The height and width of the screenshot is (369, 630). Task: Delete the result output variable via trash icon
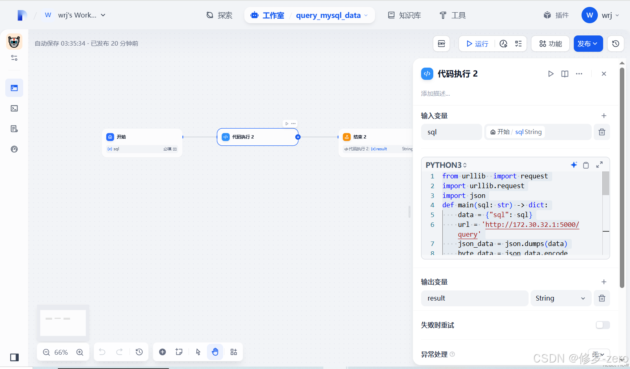pyautogui.click(x=601, y=298)
